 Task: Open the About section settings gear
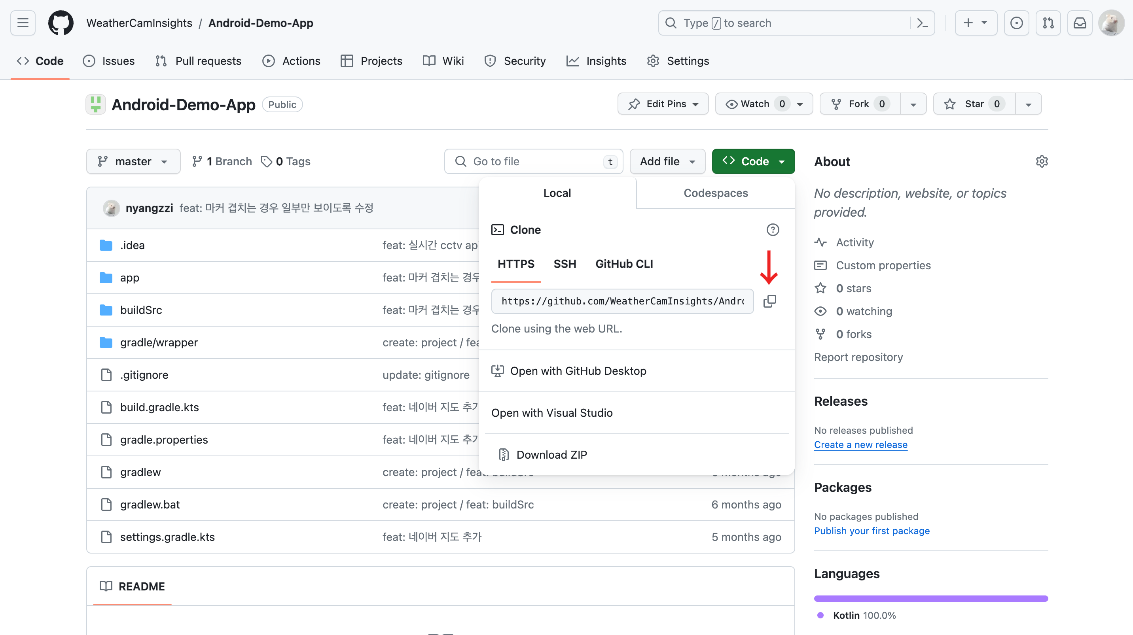(1041, 161)
